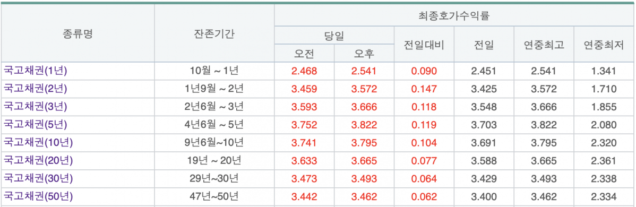Click previous-day yield 2.451

tap(484, 72)
